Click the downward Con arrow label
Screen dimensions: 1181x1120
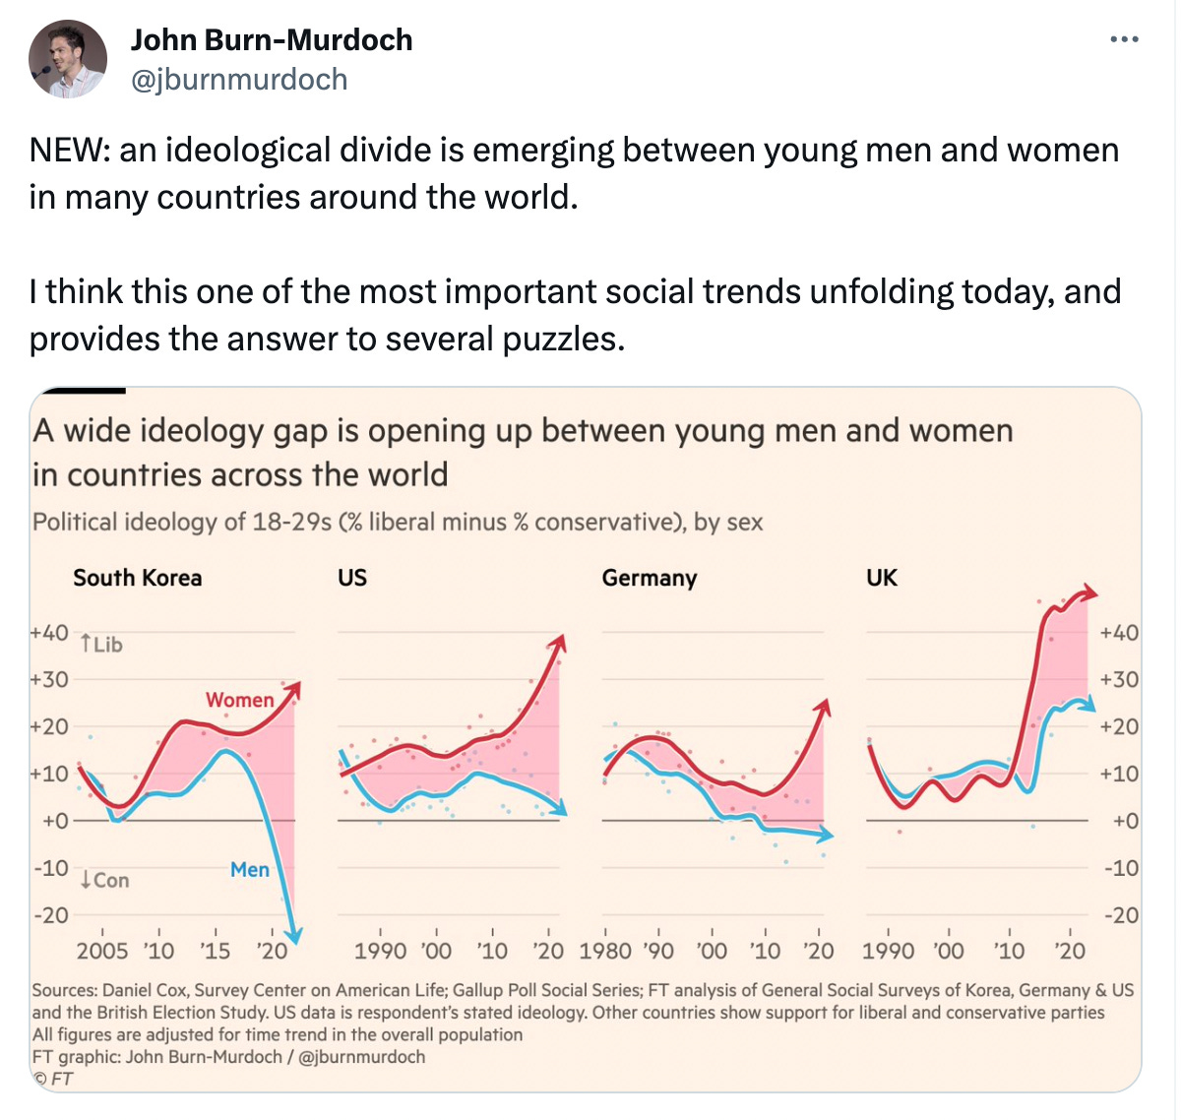(104, 880)
